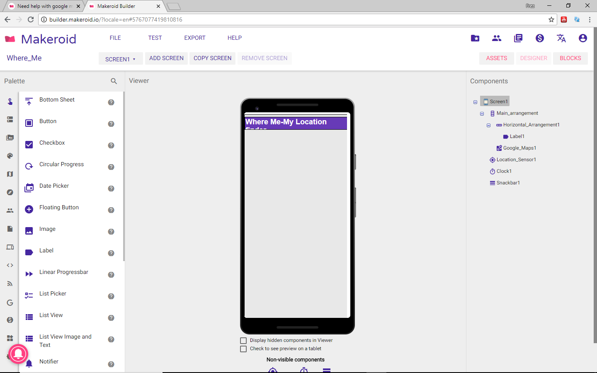Collapse Horizontal_Arrangement1 in component tree
This screenshot has width=597, height=373.
point(488,125)
